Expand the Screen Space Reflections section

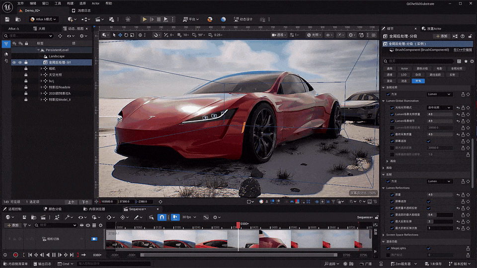[x=383, y=235]
